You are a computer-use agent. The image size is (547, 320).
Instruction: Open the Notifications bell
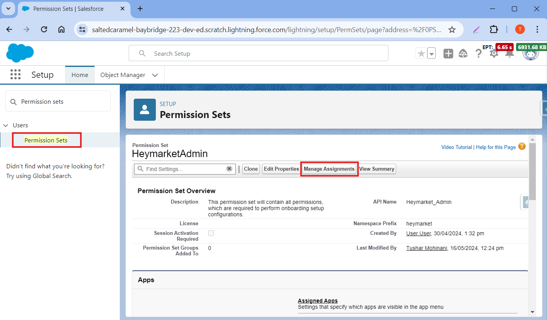509,54
